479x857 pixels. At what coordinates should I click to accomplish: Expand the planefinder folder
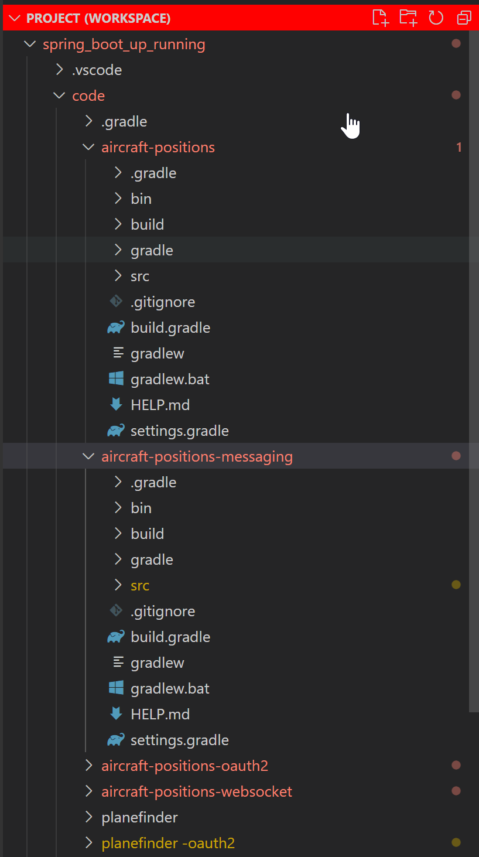(x=88, y=817)
